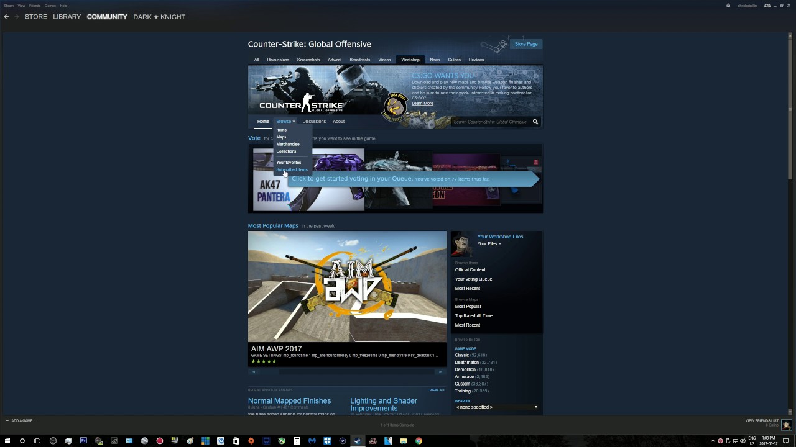
Task: Switch to the Videos tab
Action: pos(384,60)
